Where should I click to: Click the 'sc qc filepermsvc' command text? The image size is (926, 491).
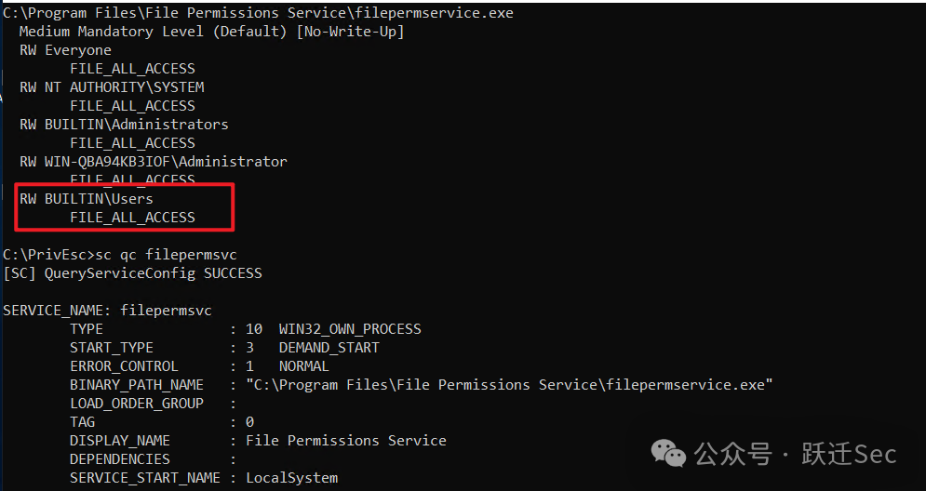[x=166, y=255]
